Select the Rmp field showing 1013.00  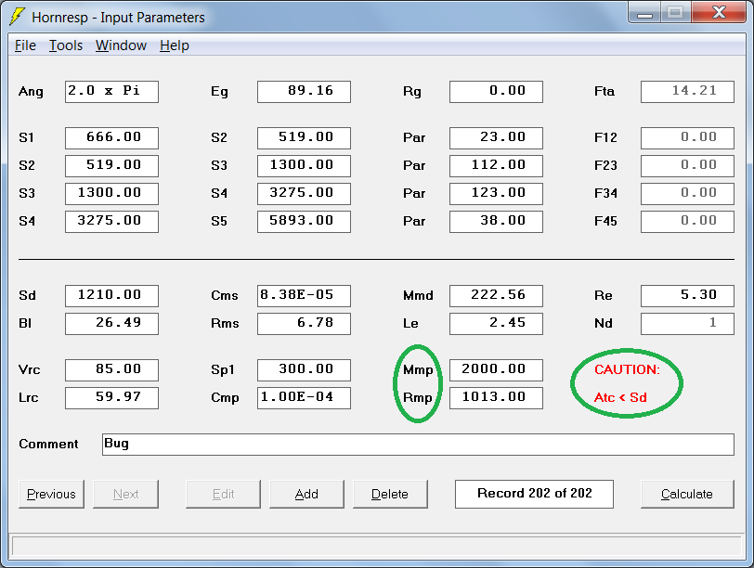point(496,398)
